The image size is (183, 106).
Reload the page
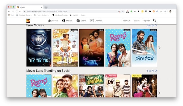(17, 11)
